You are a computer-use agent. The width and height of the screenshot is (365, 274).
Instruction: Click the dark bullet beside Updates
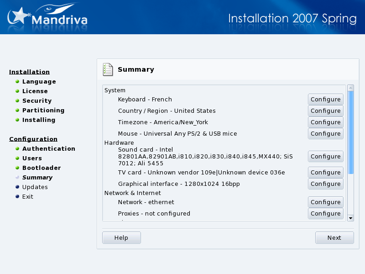17,187
